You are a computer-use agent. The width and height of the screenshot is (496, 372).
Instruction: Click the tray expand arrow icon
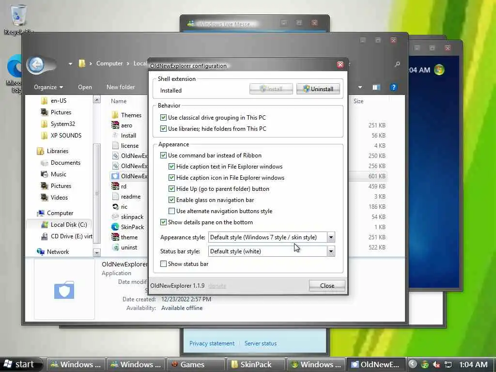[413, 364]
